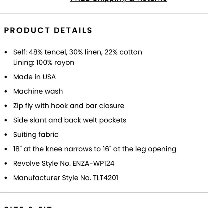Click the 22% cotton text
The image size is (208, 208).
(123, 52)
